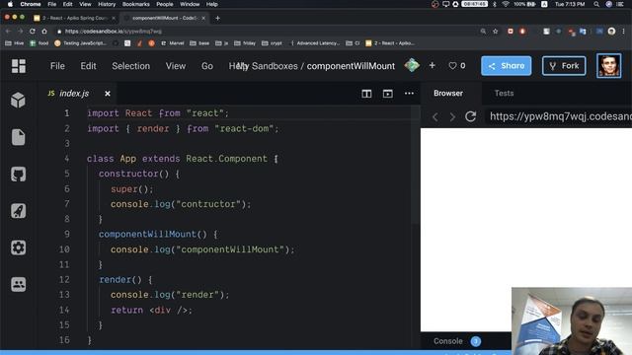Toggle the split editor view icon
This screenshot has height=355, width=632.
click(x=366, y=94)
